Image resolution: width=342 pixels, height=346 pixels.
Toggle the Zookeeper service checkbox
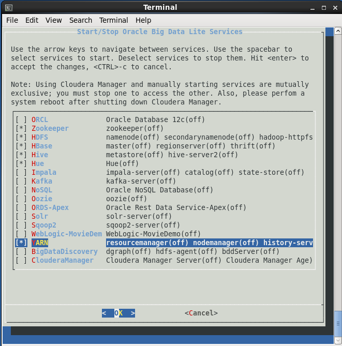21,128
